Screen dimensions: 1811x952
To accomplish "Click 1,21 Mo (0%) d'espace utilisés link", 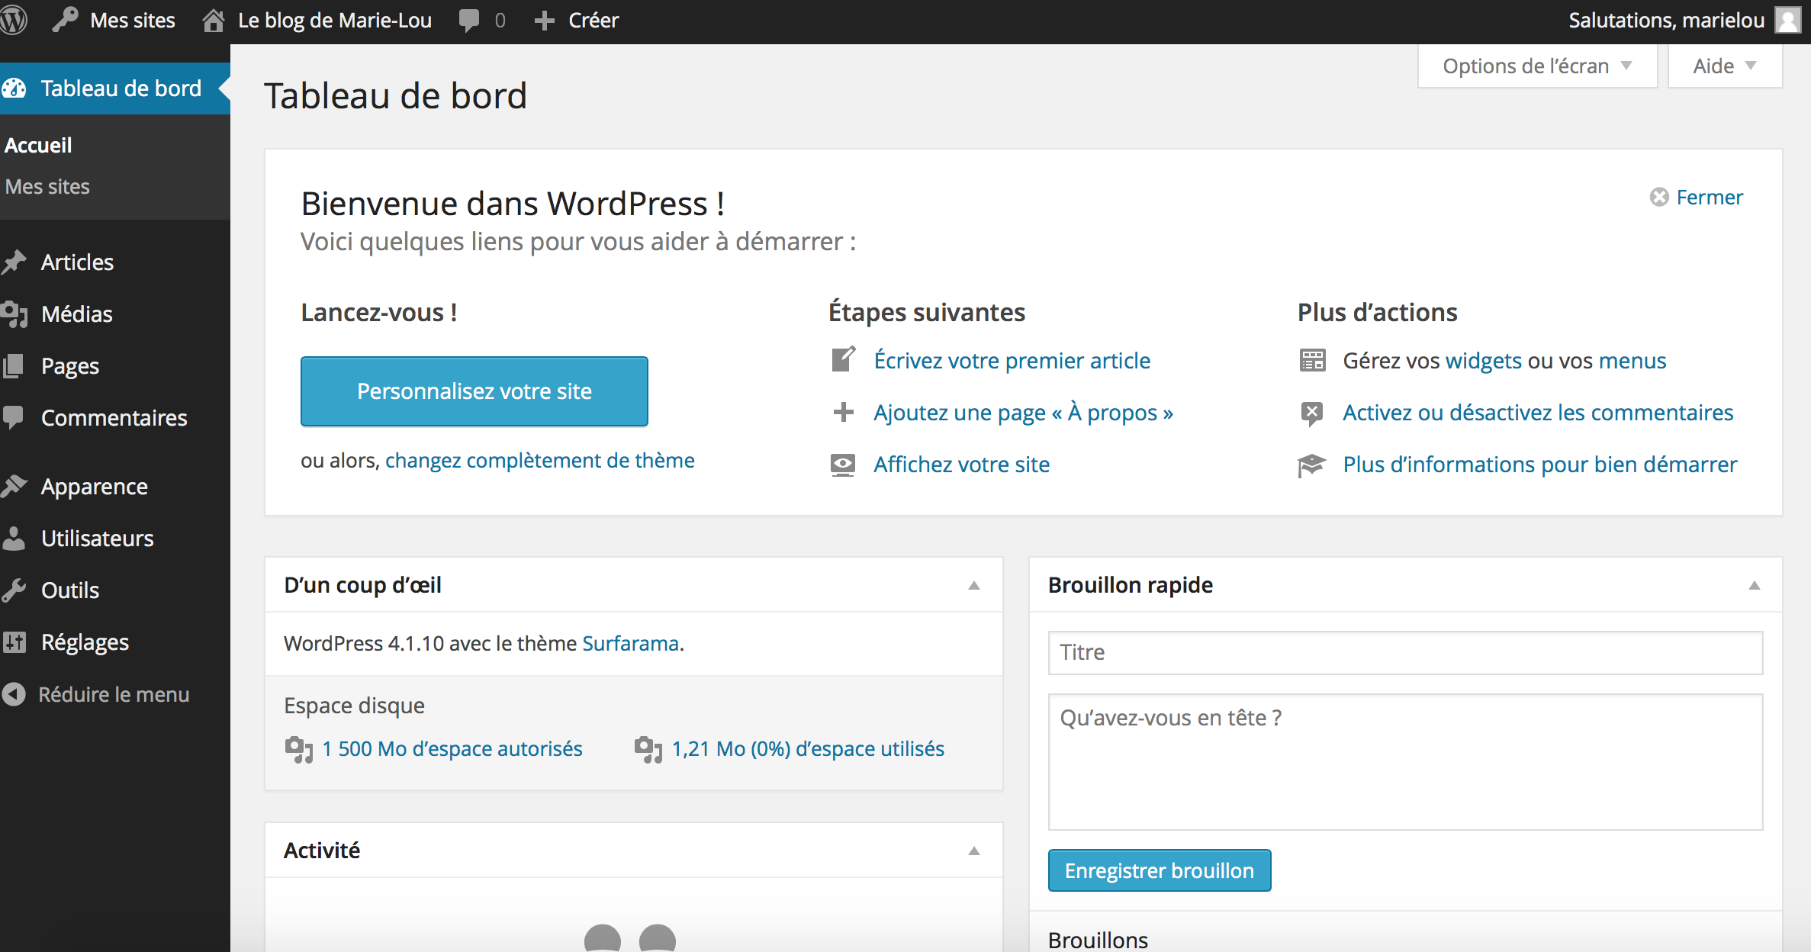I will point(808,749).
